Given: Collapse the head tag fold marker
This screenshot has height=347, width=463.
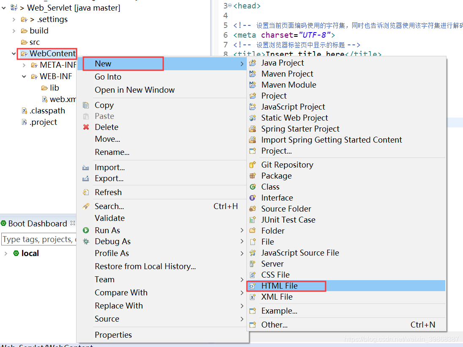Looking at the screenshot, I should click(230, 6).
